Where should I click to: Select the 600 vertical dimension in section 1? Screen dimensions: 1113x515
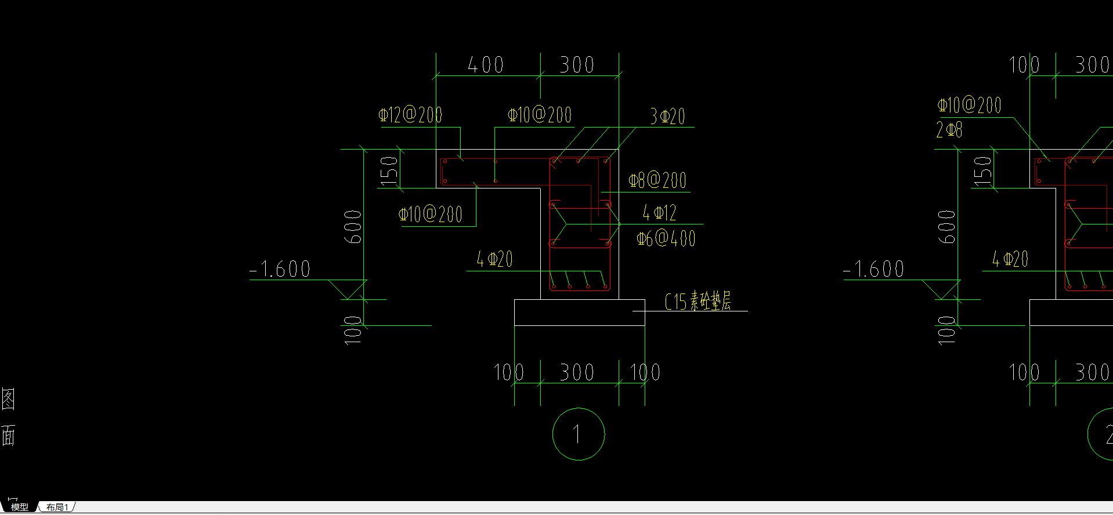pyautogui.click(x=353, y=227)
